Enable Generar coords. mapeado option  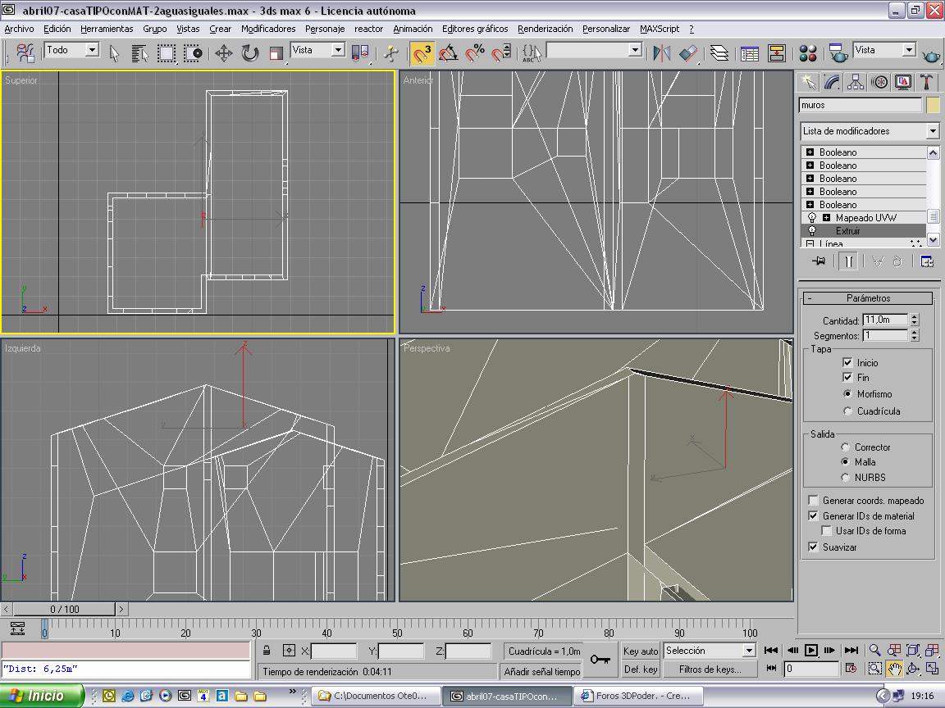(813, 501)
